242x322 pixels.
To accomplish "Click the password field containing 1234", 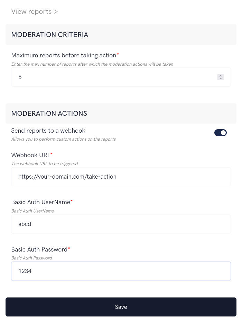I will 121,271.
